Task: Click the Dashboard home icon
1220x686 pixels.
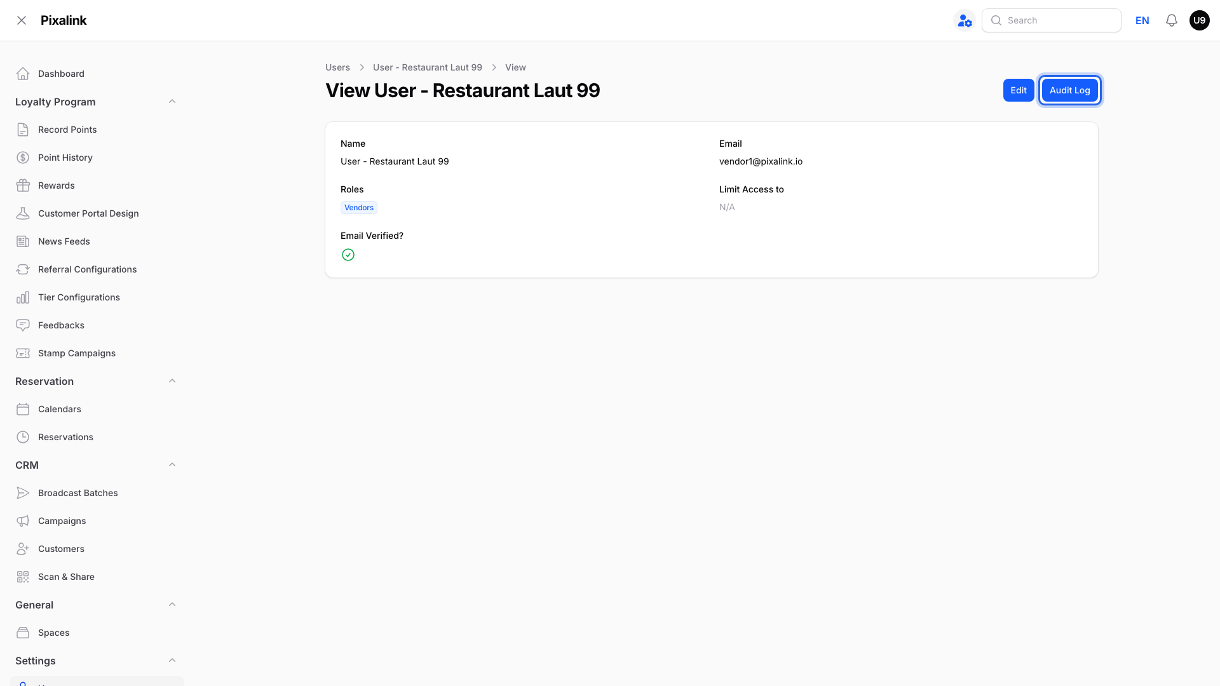Action: 23,74
